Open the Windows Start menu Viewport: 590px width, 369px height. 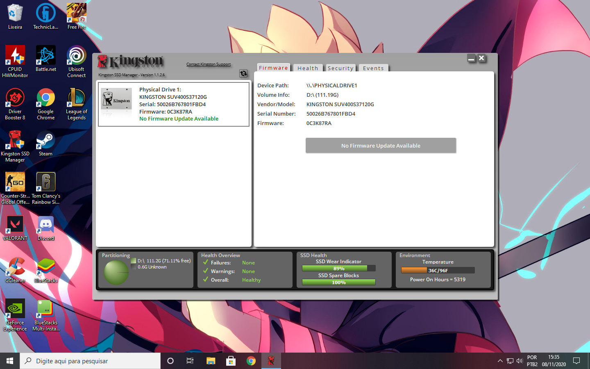(x=10, y=361)
